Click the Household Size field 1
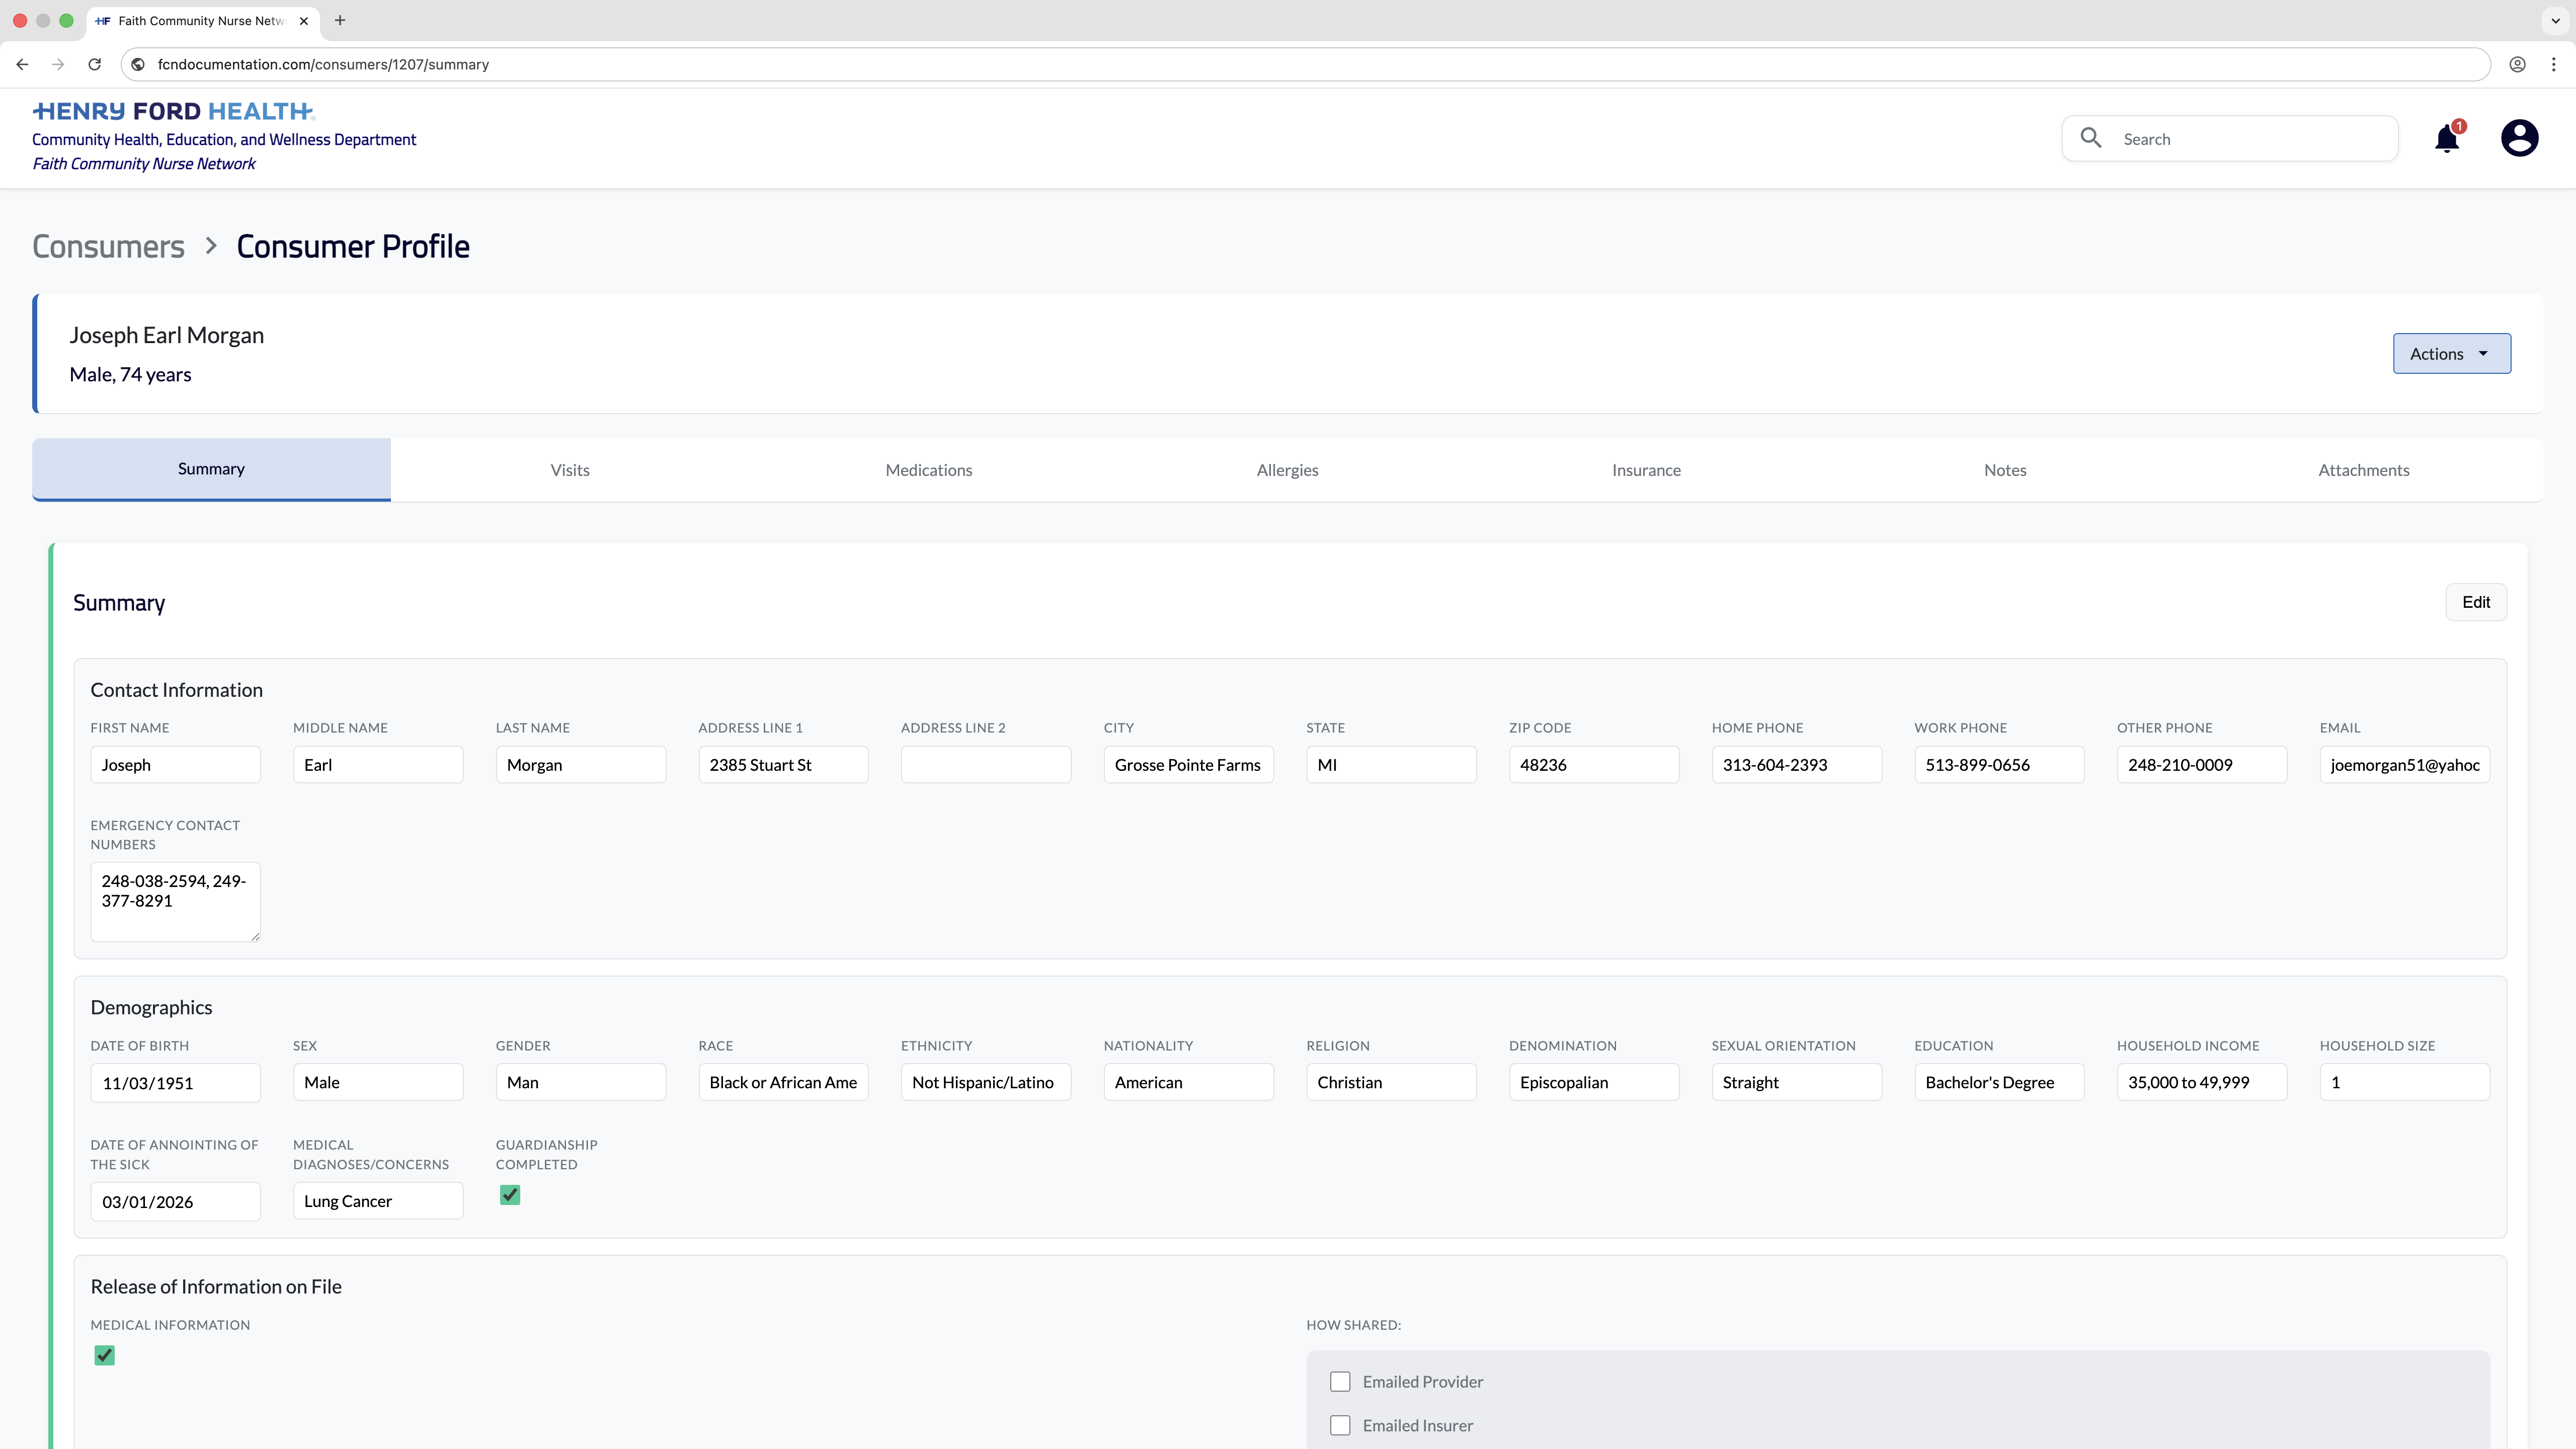This screenshot has width=2576, height=1449. 2405,1082
